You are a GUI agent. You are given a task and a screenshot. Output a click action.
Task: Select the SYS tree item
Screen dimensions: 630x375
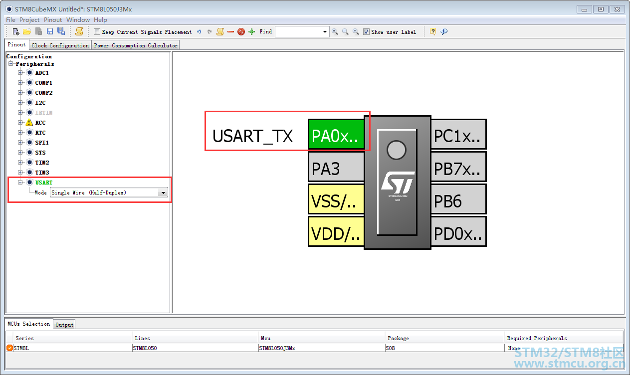pos(40,152)
